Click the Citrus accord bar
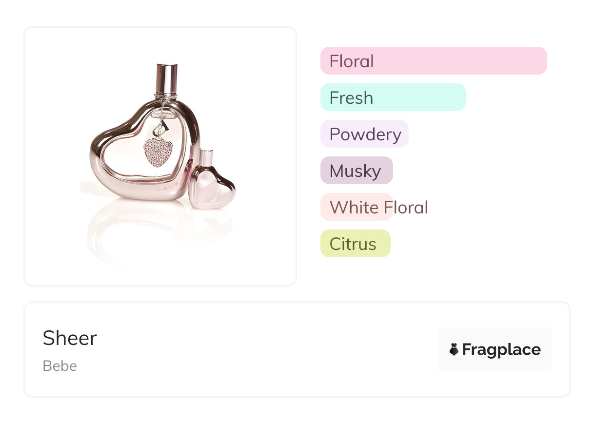The width and height of the screenshot is (594, 421). [355, 244]
